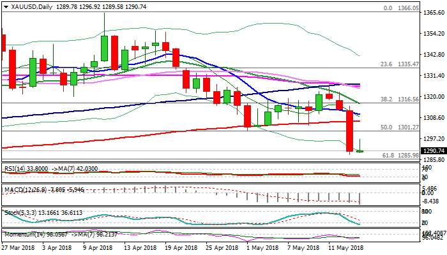This screenshot has width=447, height=255.
Task: Click the 1308.60 price axis label
Action: (433, 118)
